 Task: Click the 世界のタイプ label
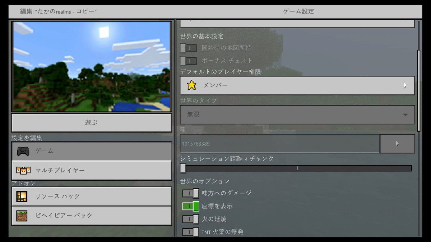[x=199, y=101]
